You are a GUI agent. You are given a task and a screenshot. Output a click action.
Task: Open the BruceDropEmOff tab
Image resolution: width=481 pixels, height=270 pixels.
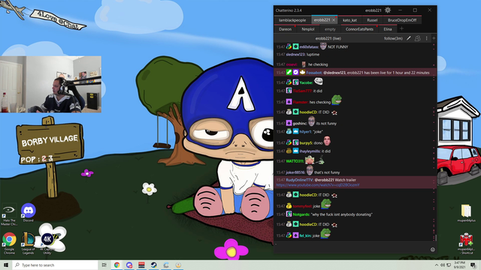coord(402,20)
